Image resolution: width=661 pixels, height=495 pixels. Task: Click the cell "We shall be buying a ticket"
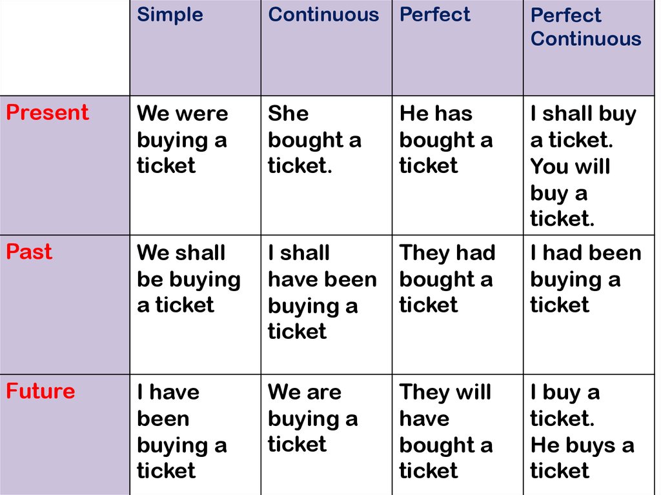pyautogui.click(x=195, y=305)
